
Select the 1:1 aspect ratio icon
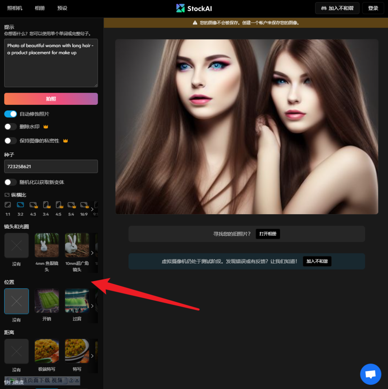click(x=8, y=205)
